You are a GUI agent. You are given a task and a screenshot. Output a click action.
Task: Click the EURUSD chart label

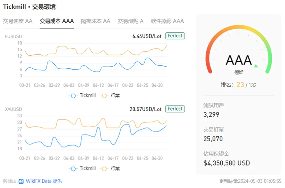[13, 36]
